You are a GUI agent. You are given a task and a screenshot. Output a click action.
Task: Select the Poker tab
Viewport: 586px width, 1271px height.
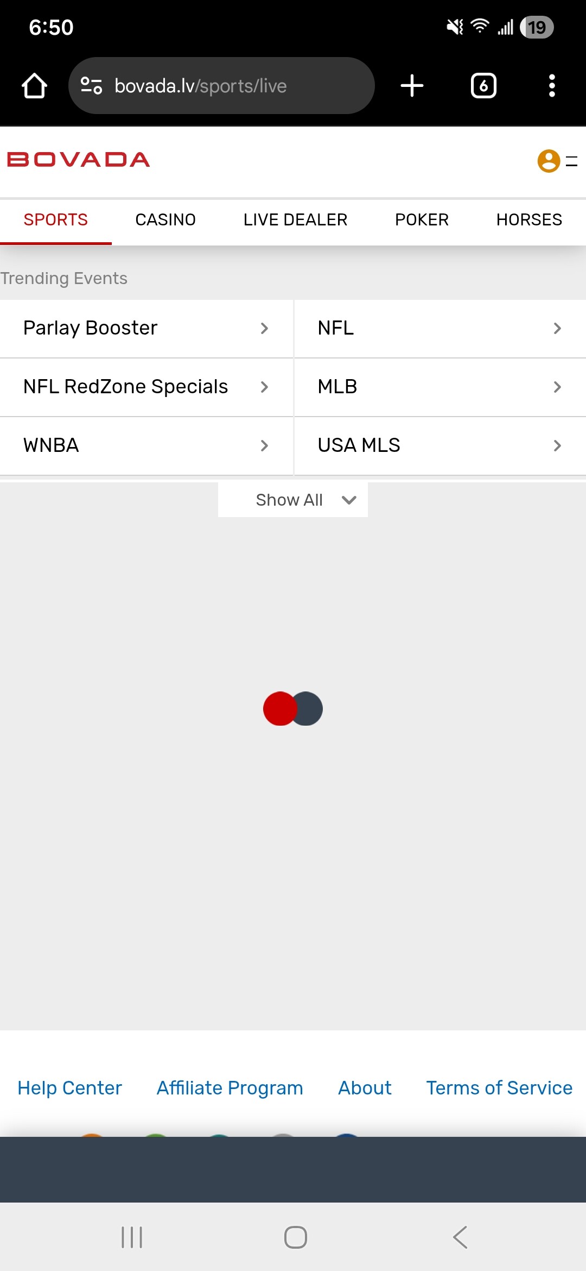[422, 220]
